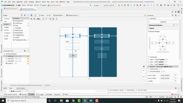Search attributes with magnifier icon
The image size is (183, 103).
pyautogui.click(x=172, y=15)
